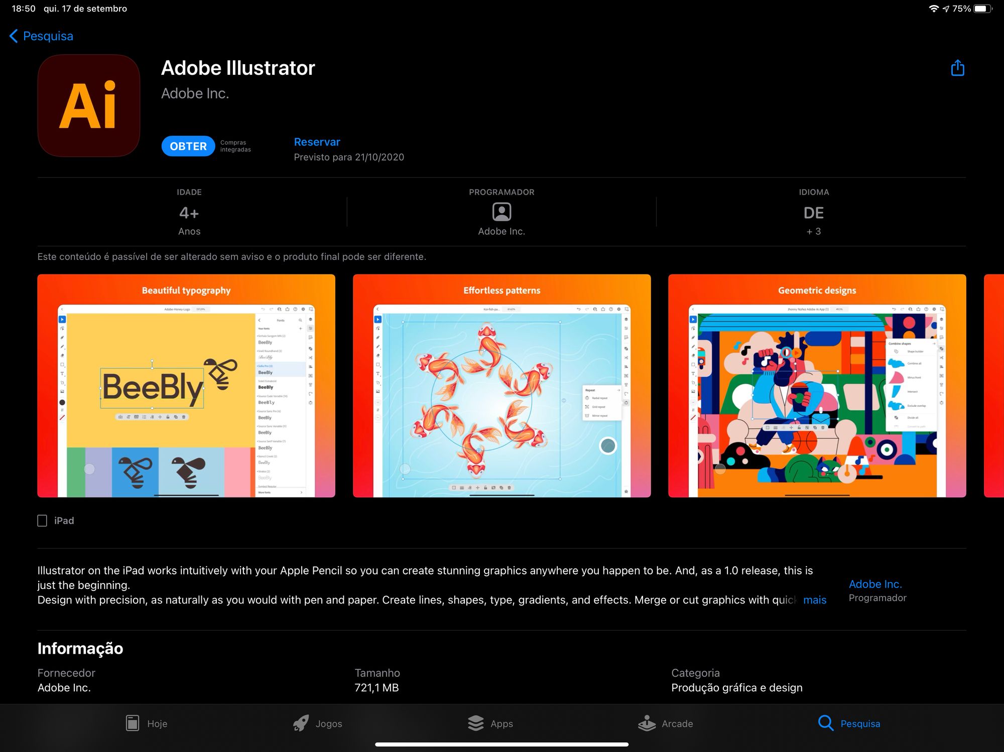1004x752 pixels.
Task: Tap the developer person icon under Programador
Action: point(501,212)
